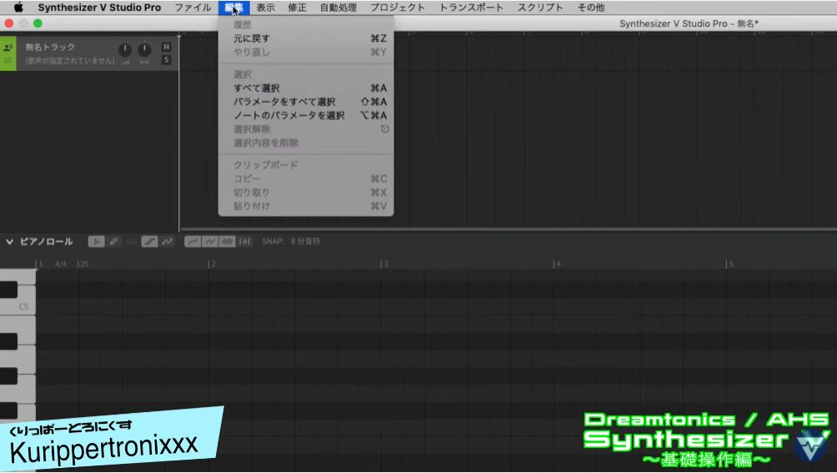Close the open 編集 menu in menu bar
This screenshot has width=837, height=473.
[x=233, y=8]
